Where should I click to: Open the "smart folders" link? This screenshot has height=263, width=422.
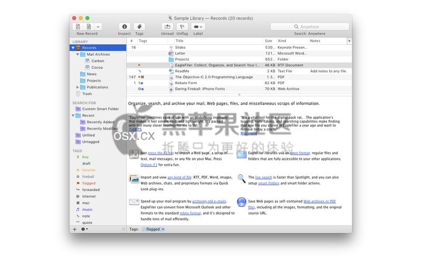pos(268,183)
